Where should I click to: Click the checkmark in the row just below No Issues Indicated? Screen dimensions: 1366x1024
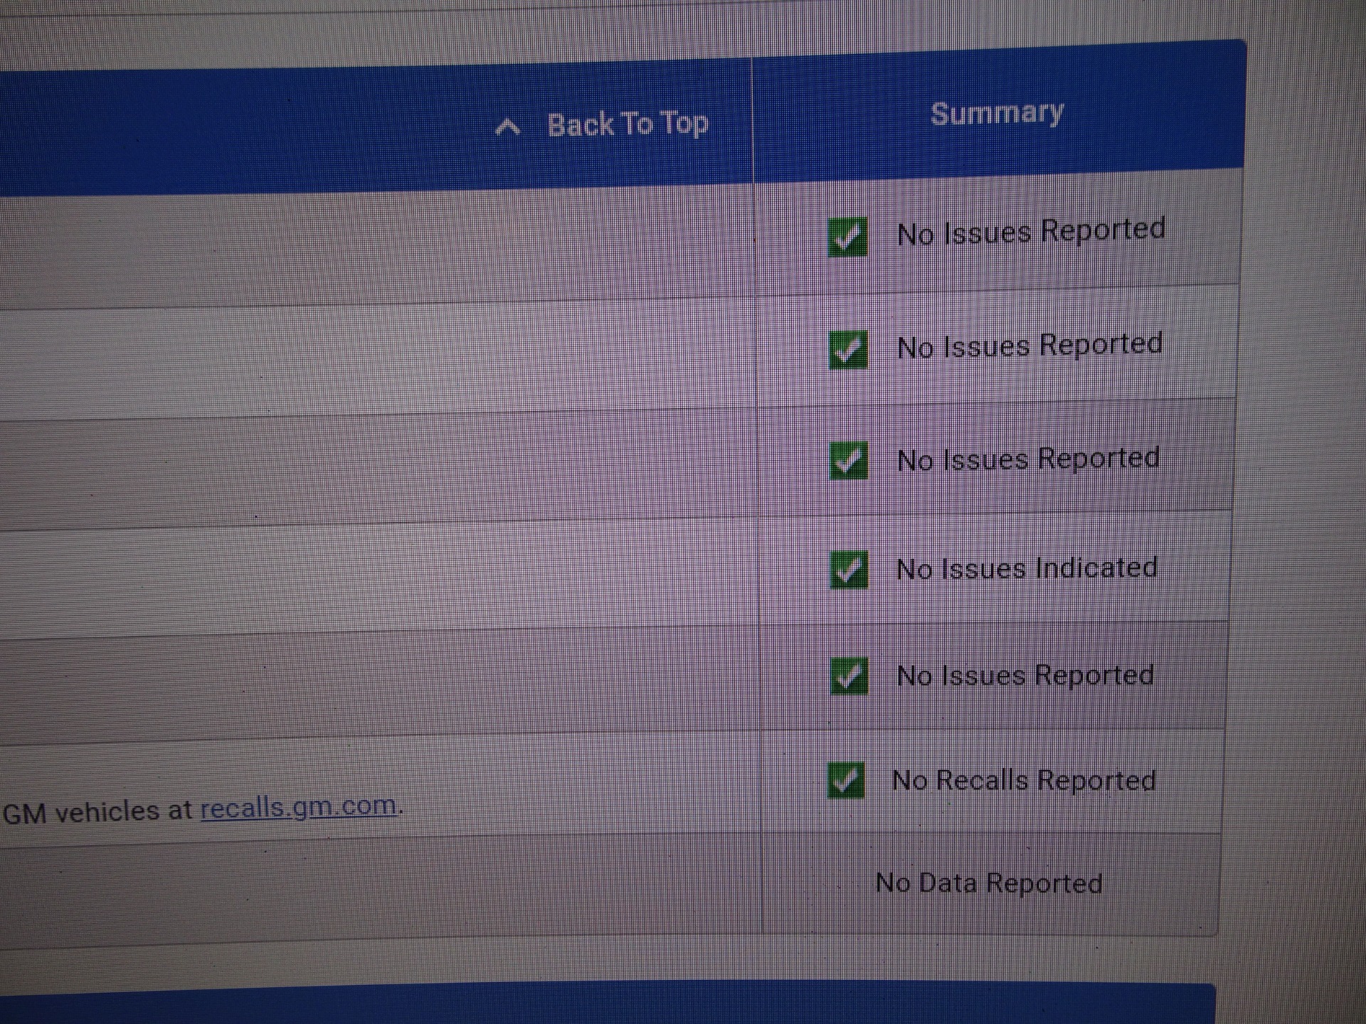click(x=849, y=676)
